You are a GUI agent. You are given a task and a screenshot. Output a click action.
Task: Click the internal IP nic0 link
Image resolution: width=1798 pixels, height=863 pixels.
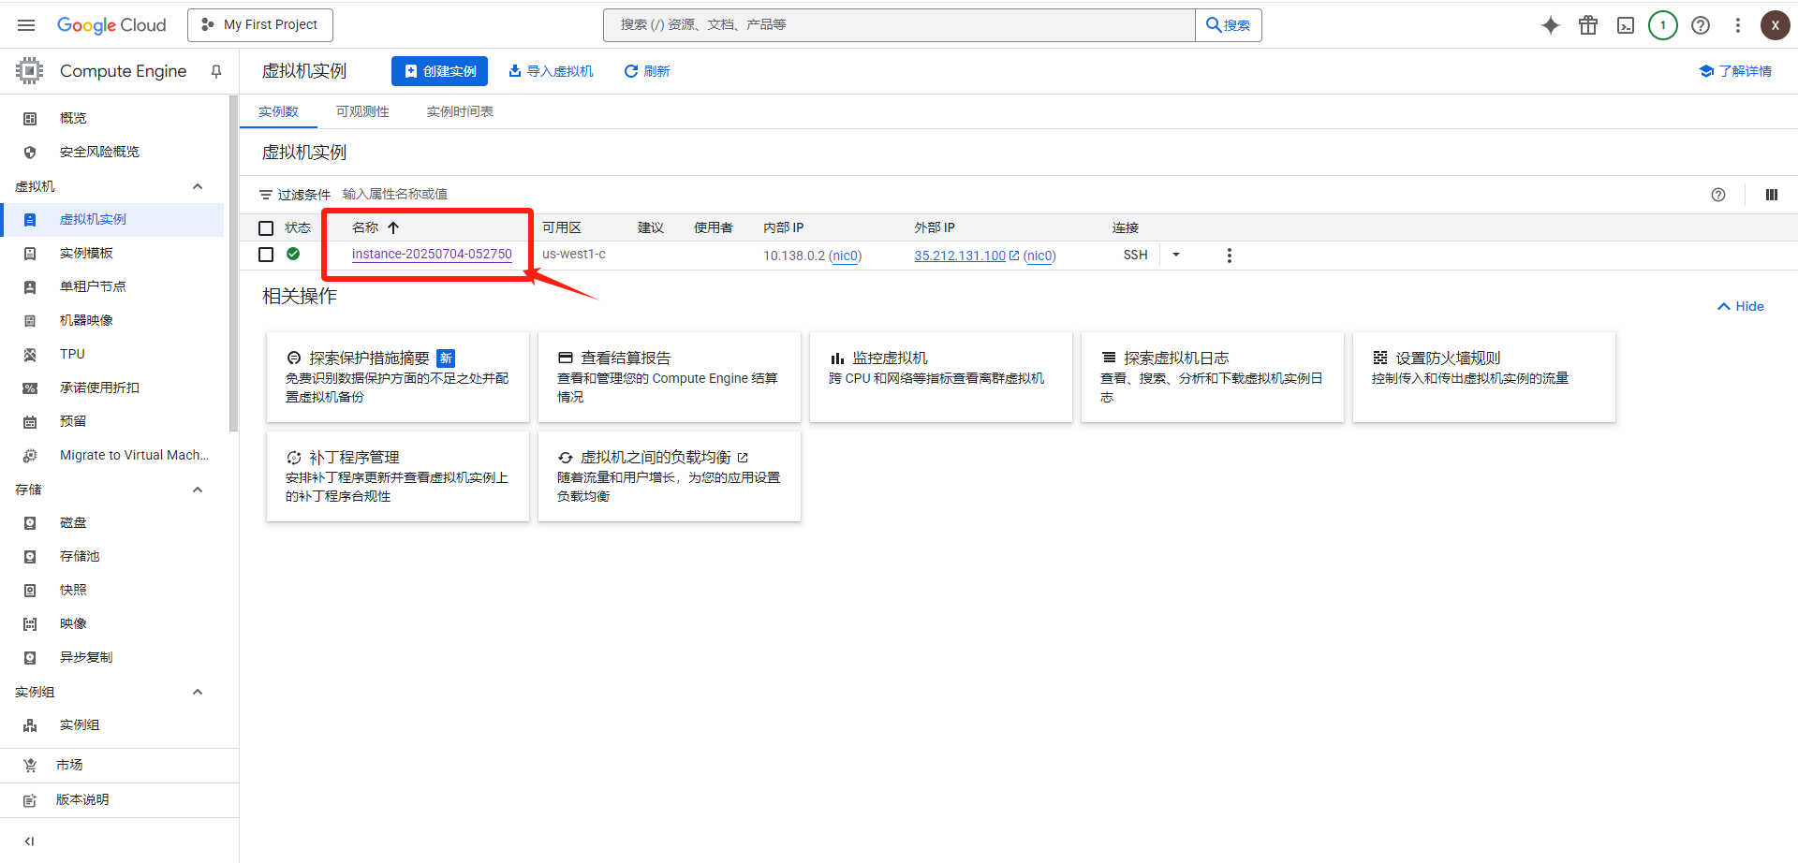[845, 256]
